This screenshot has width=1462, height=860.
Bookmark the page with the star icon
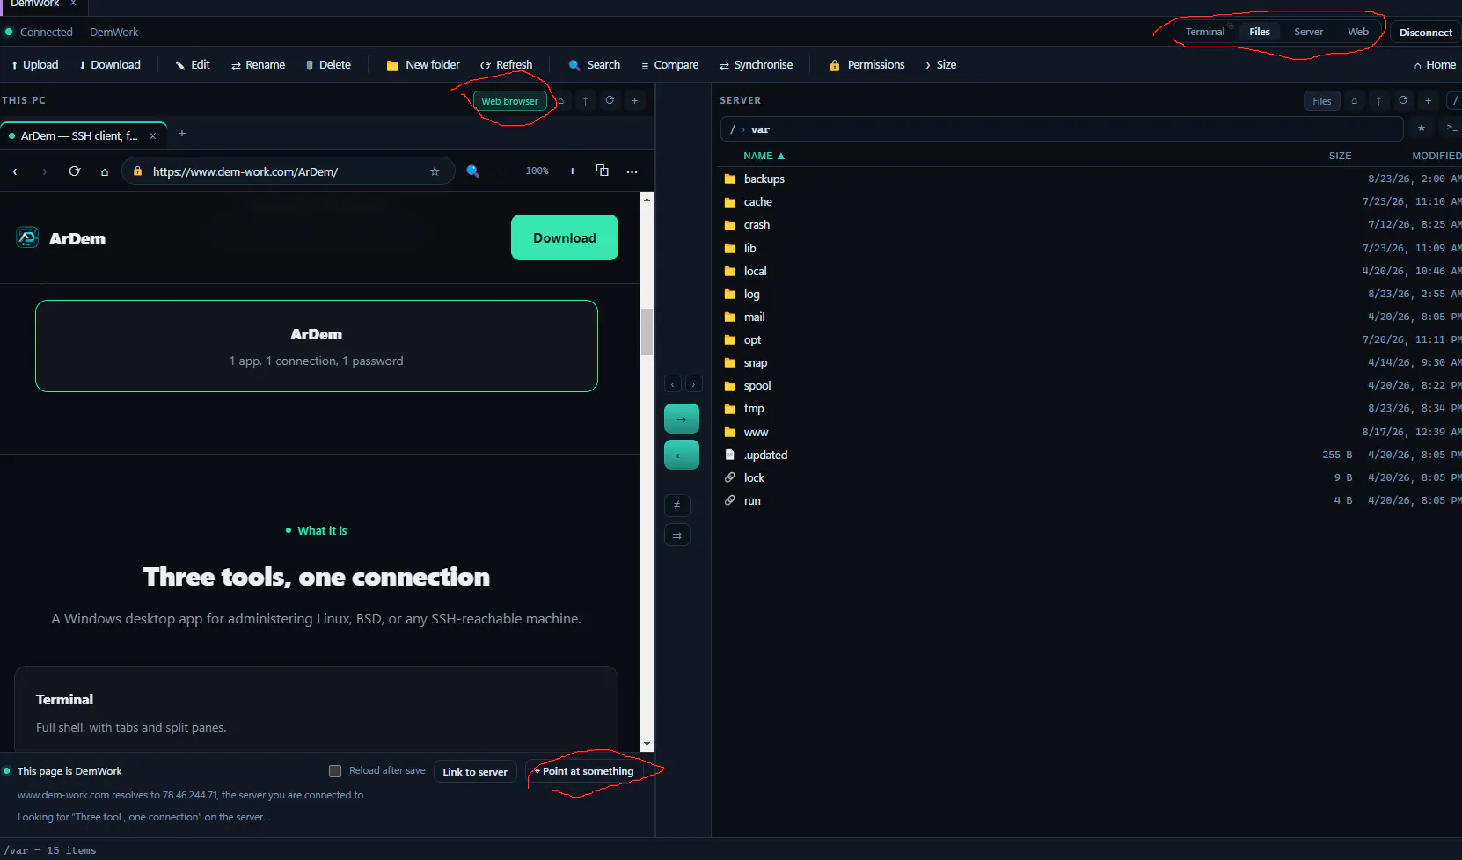click(x=435, y=171)
